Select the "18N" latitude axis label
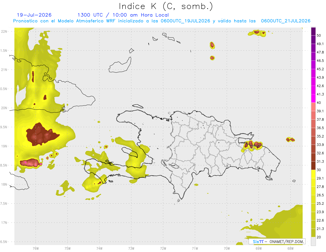 tap(4, 185)
